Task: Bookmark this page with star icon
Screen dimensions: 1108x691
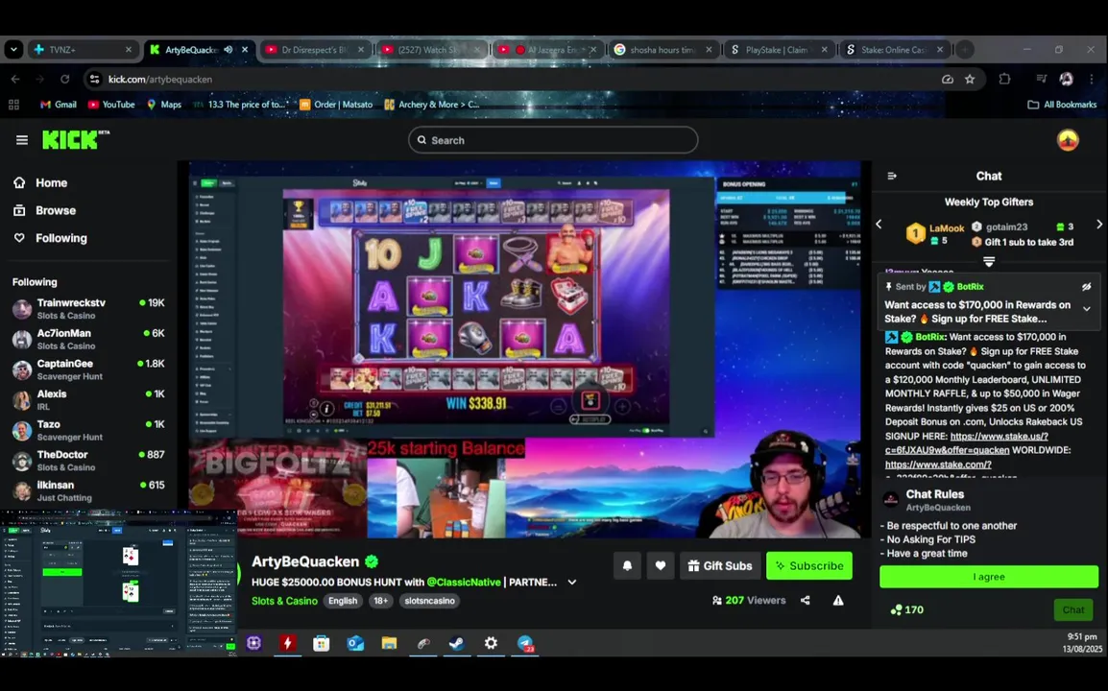Action: click(x=970, y=79)
